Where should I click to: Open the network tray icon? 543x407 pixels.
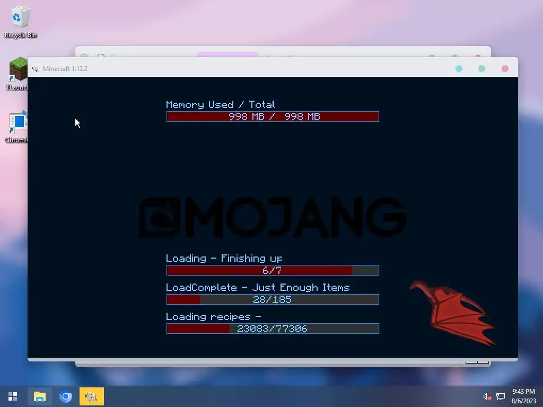point(501,396)
